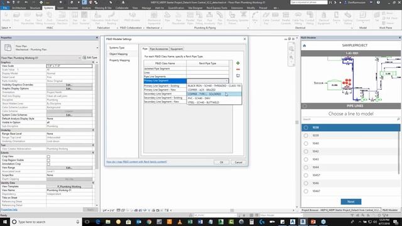Click the home icon in P&ID Modeler

point(305,46)
